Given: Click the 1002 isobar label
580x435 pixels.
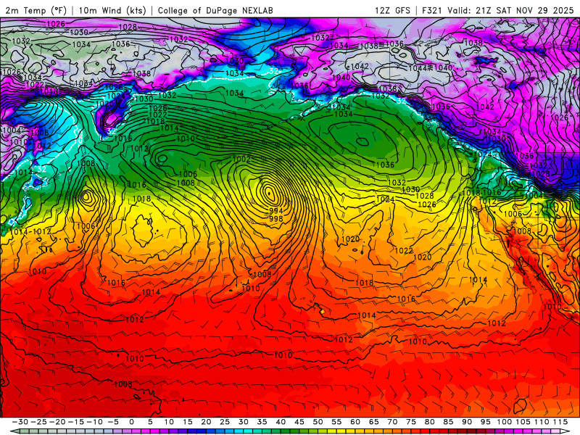Looking at the screenshot, I should click(241, 159).
